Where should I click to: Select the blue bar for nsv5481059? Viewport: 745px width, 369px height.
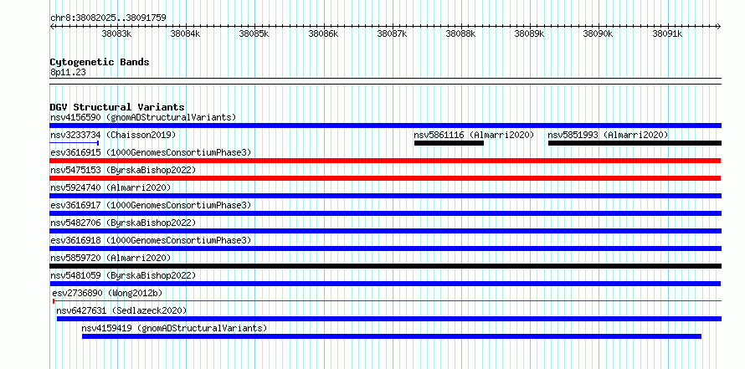tap(385, 284)
